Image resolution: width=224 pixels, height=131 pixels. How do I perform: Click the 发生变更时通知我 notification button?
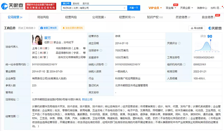[x=73, y=28]
